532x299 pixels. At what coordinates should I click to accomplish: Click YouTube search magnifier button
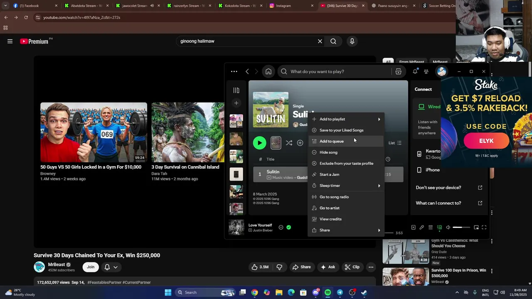(x=333, y=41)
